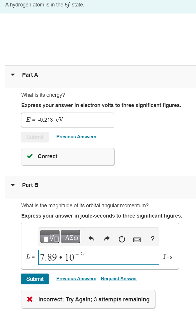Collapse the Part A section
The width and height of the screenshot is (196, 314).
pos(13,74)
